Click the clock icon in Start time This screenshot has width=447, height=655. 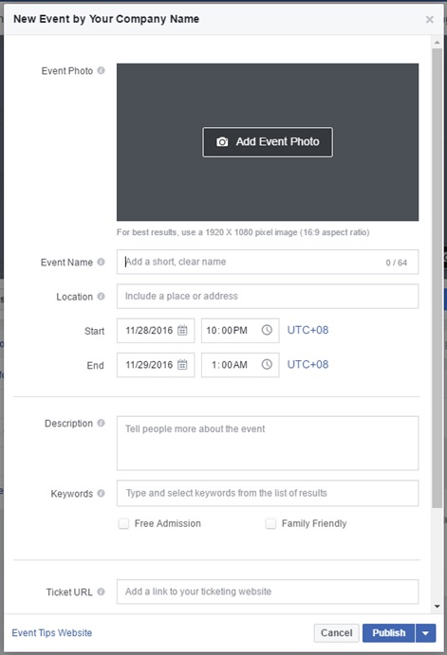click(x=267, y=330)
